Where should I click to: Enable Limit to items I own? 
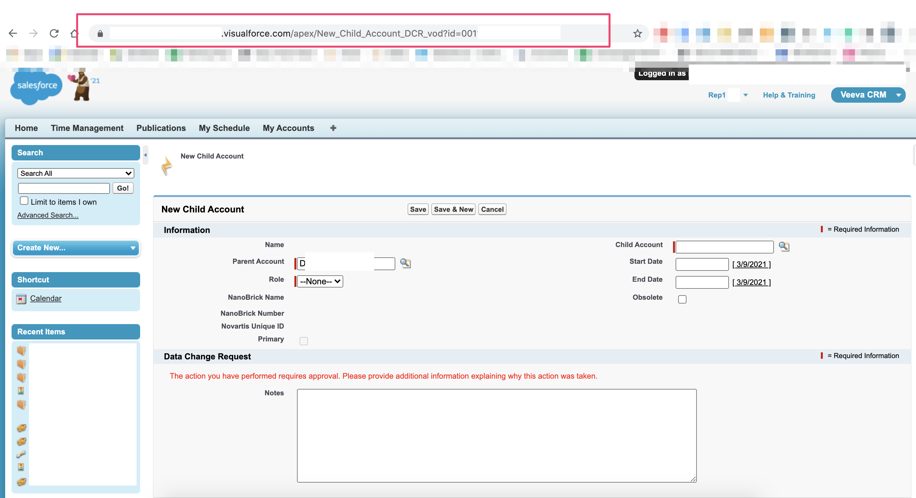click(x=24, y=201)
